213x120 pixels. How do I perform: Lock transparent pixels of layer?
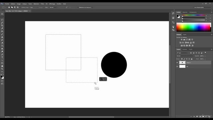coord(182,59)
